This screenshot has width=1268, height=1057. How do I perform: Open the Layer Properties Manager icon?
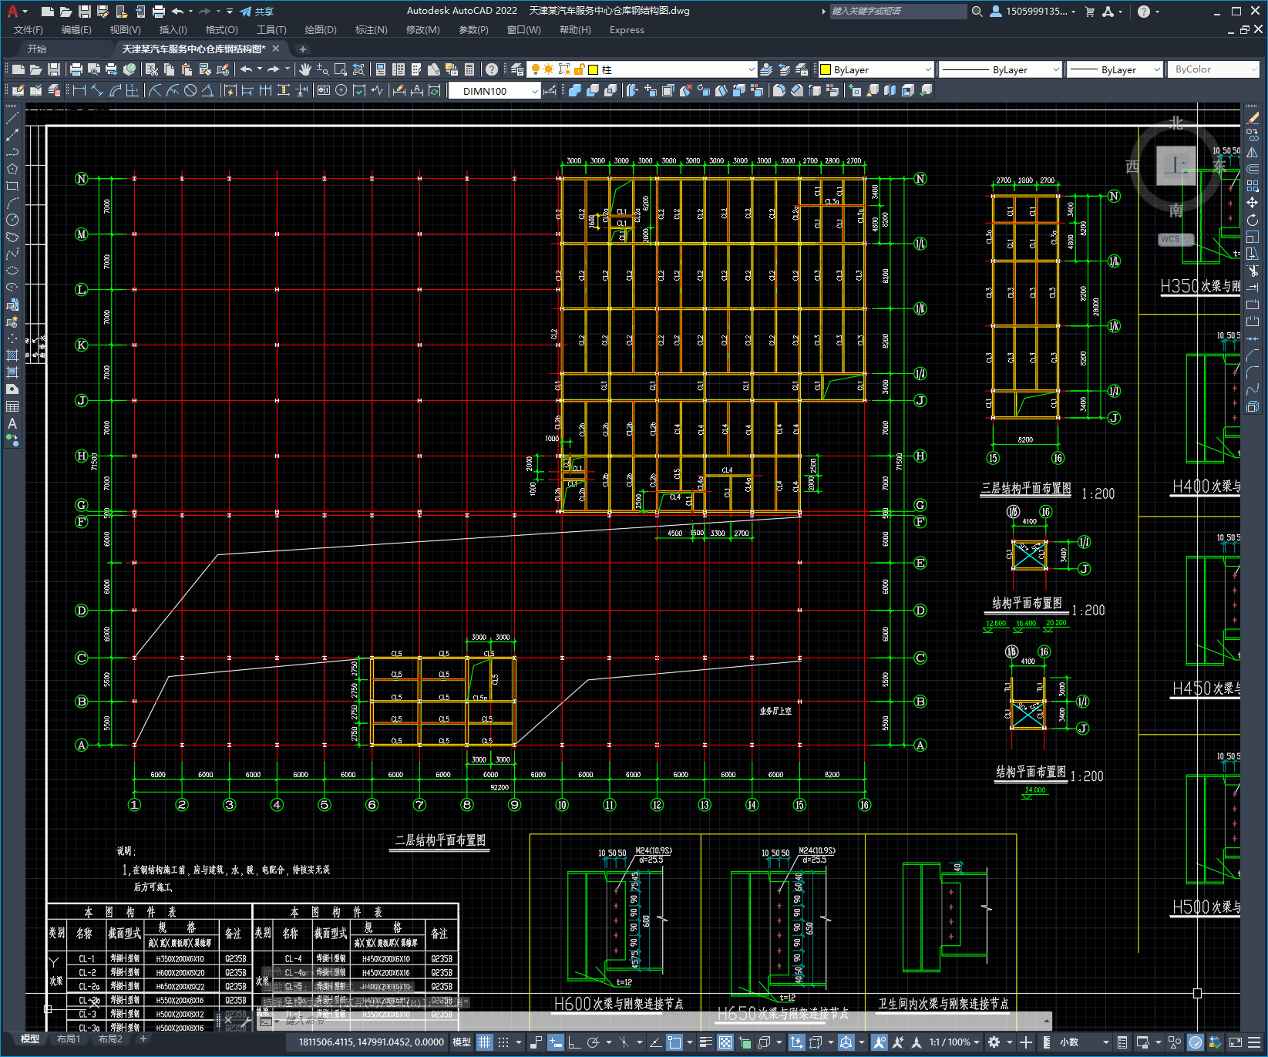pos(517,69)
